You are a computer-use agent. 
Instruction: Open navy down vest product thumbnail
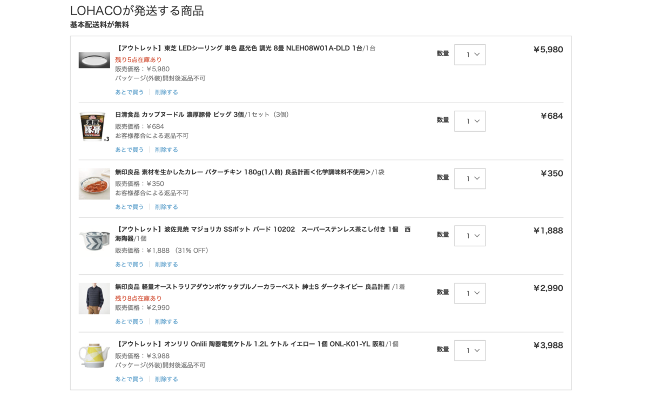(x=94, y=299)
